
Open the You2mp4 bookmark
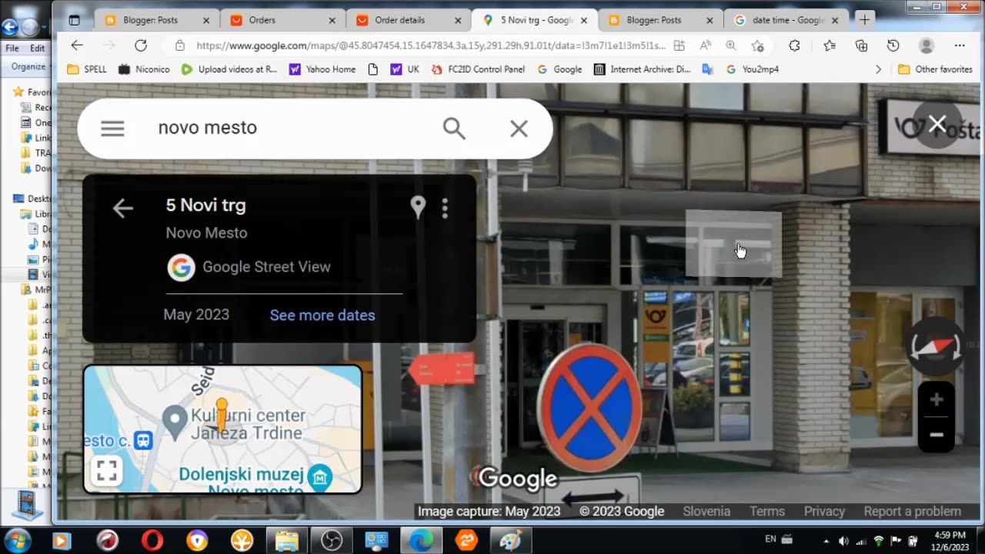(752, 69)
